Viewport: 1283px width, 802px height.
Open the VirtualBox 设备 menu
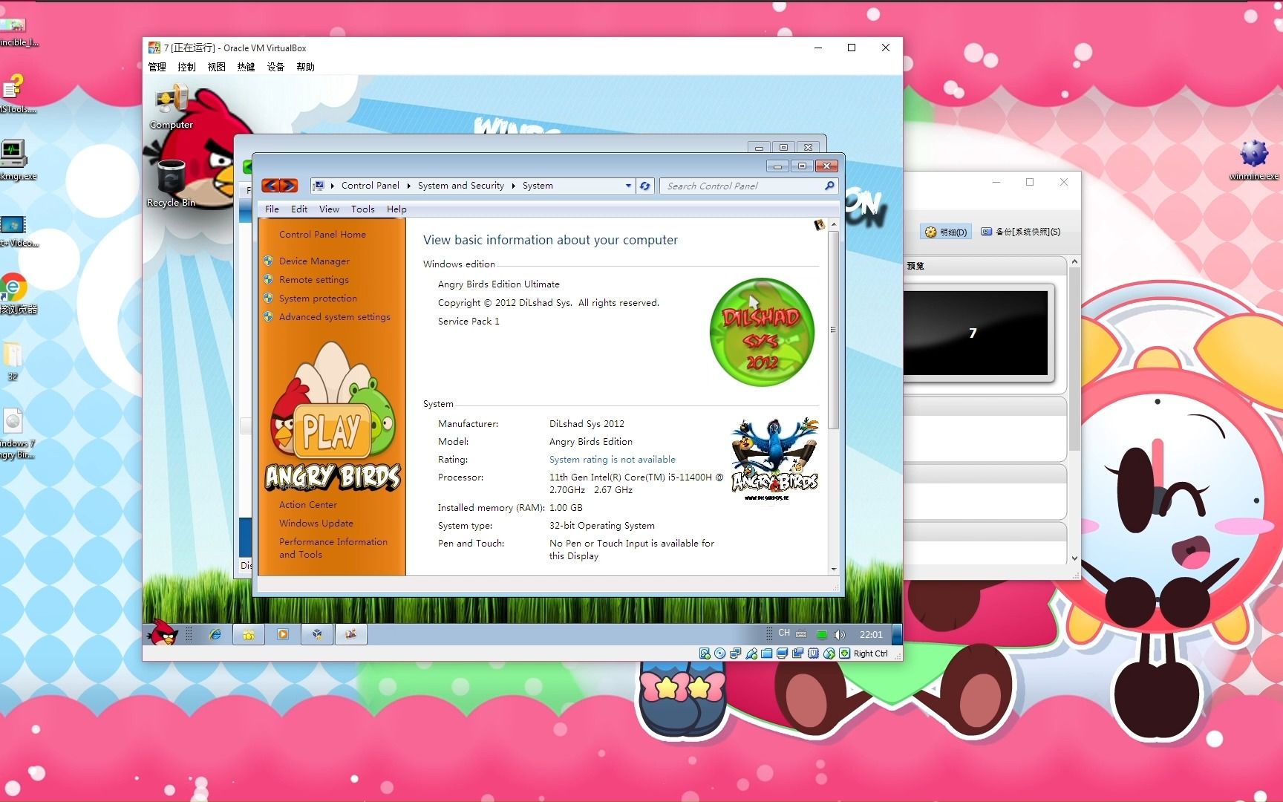tap(276, 67)
